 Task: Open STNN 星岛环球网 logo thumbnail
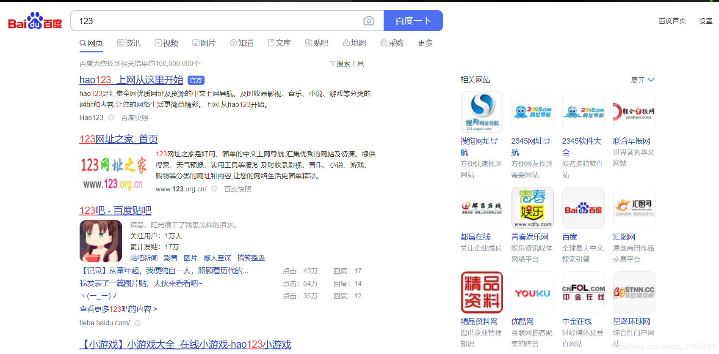pyautogui.click(x=634, y=292)
